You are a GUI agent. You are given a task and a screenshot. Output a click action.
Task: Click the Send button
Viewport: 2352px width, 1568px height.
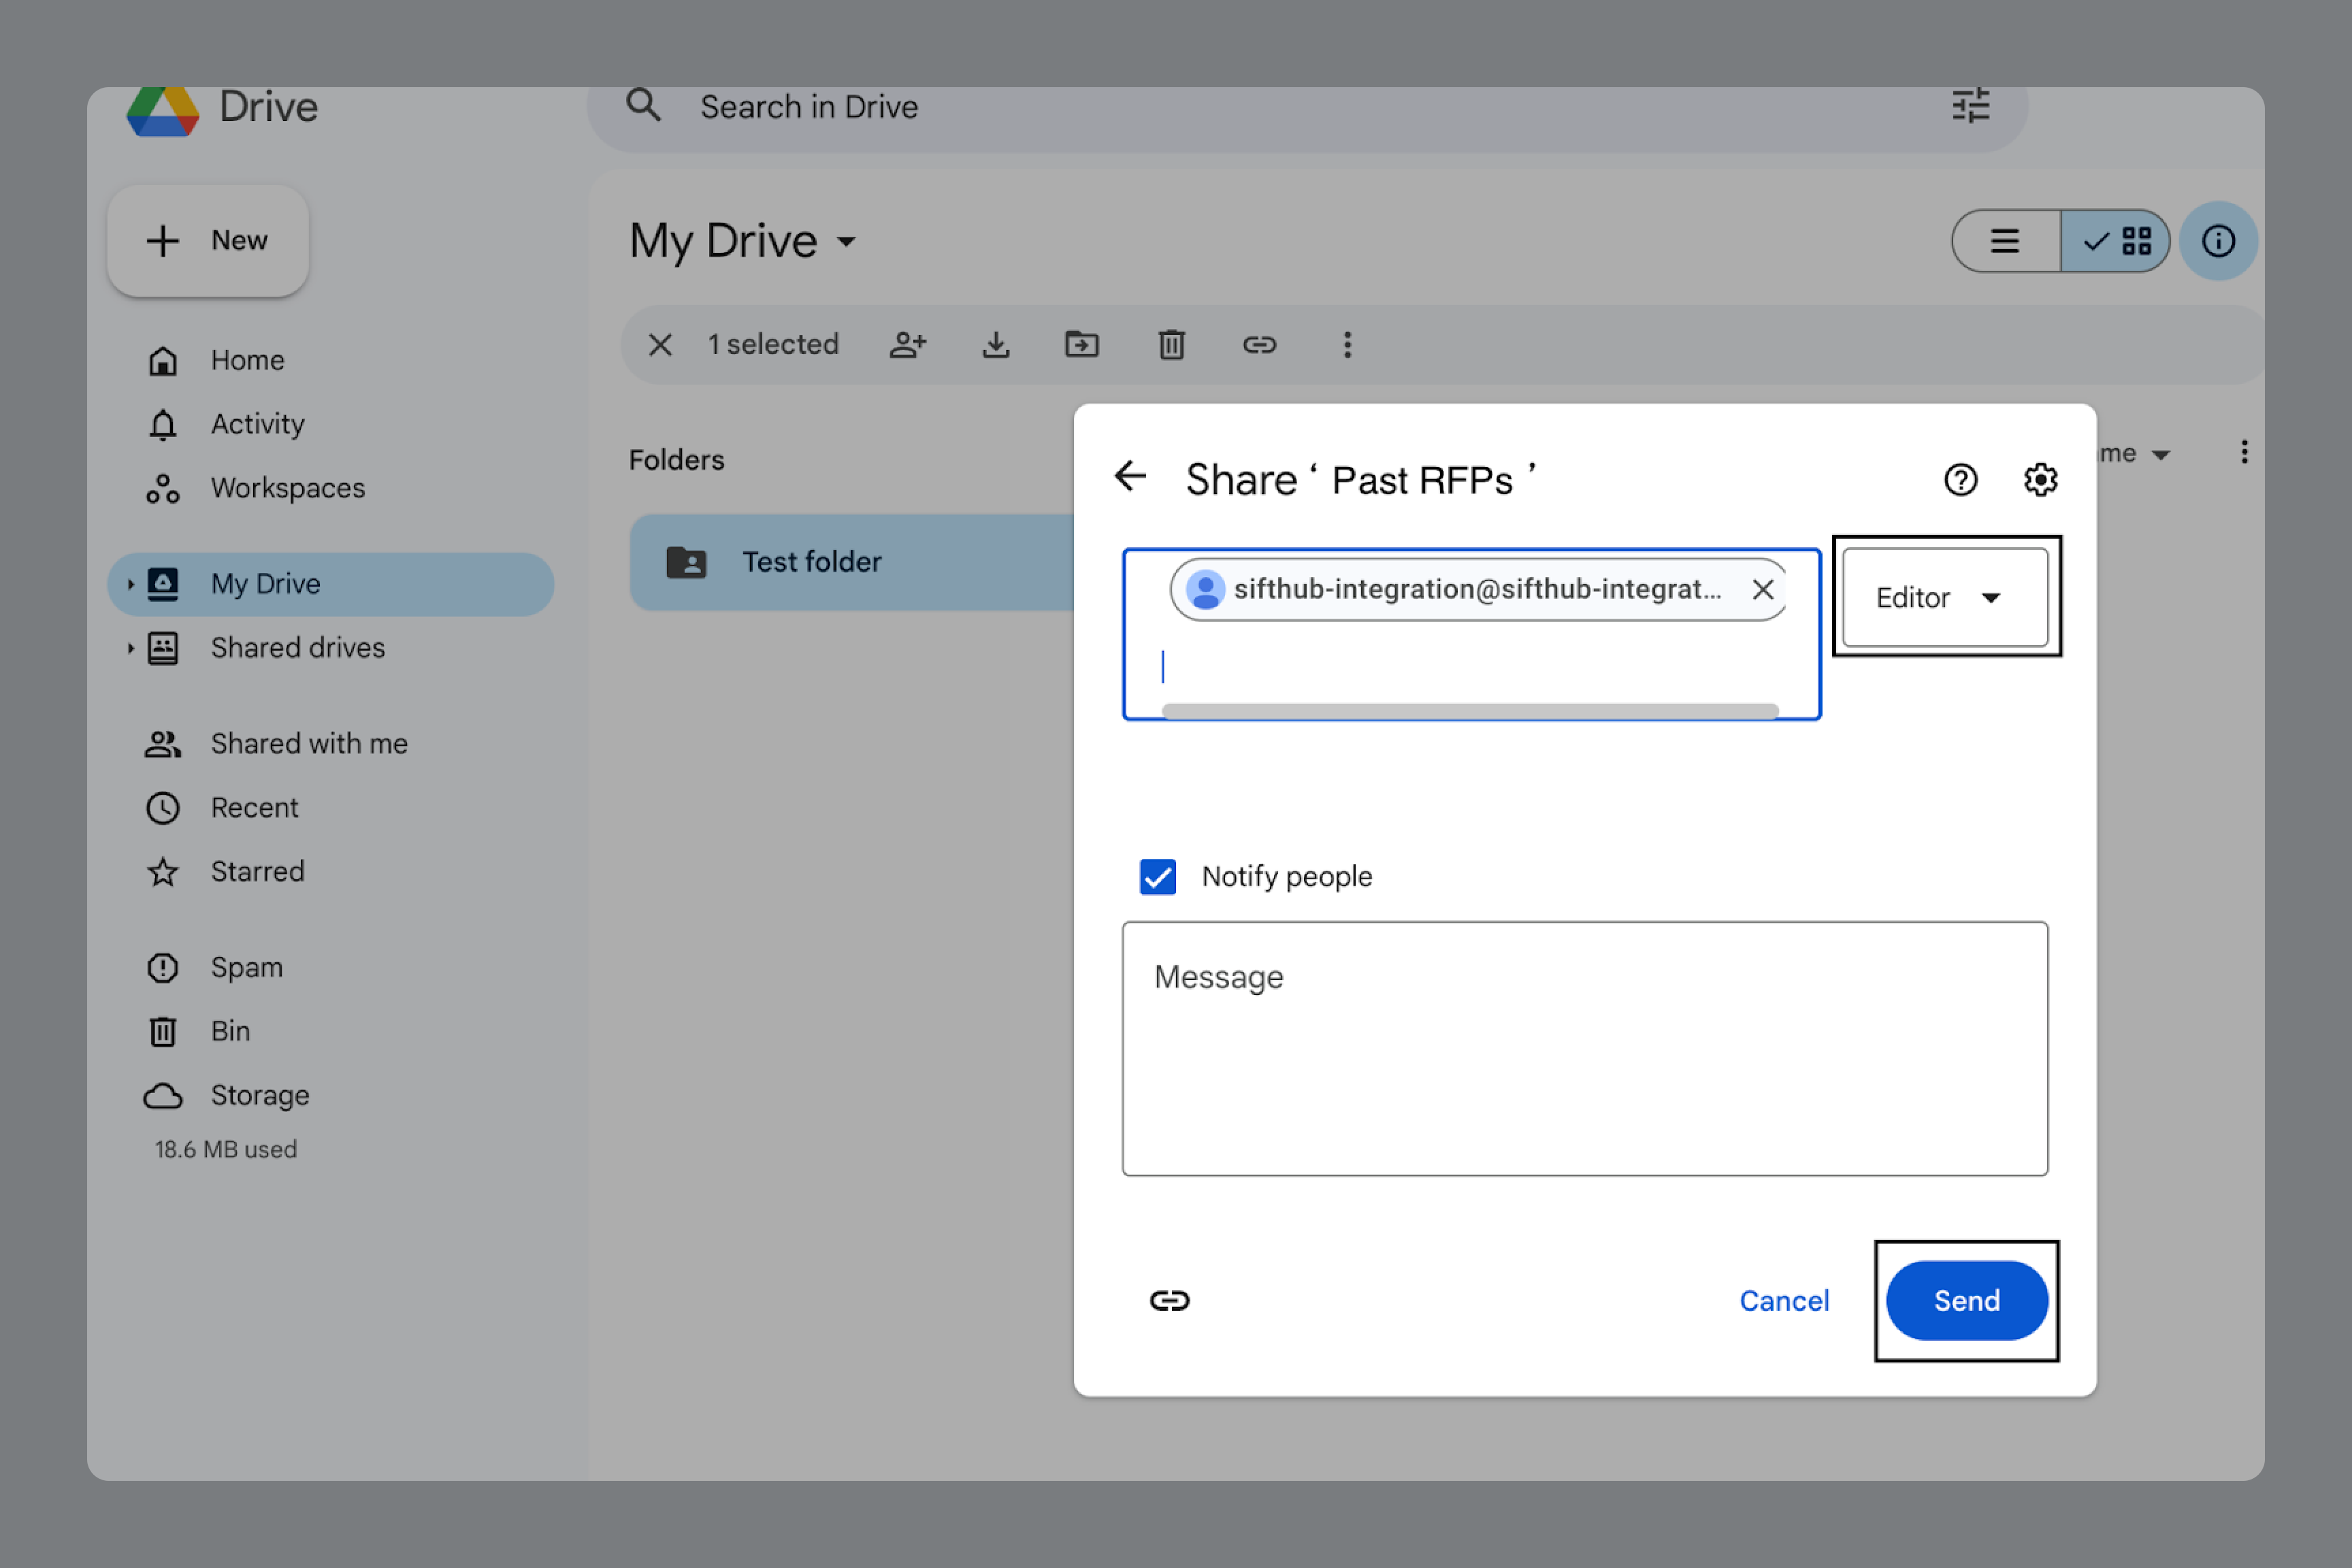1965,1300
